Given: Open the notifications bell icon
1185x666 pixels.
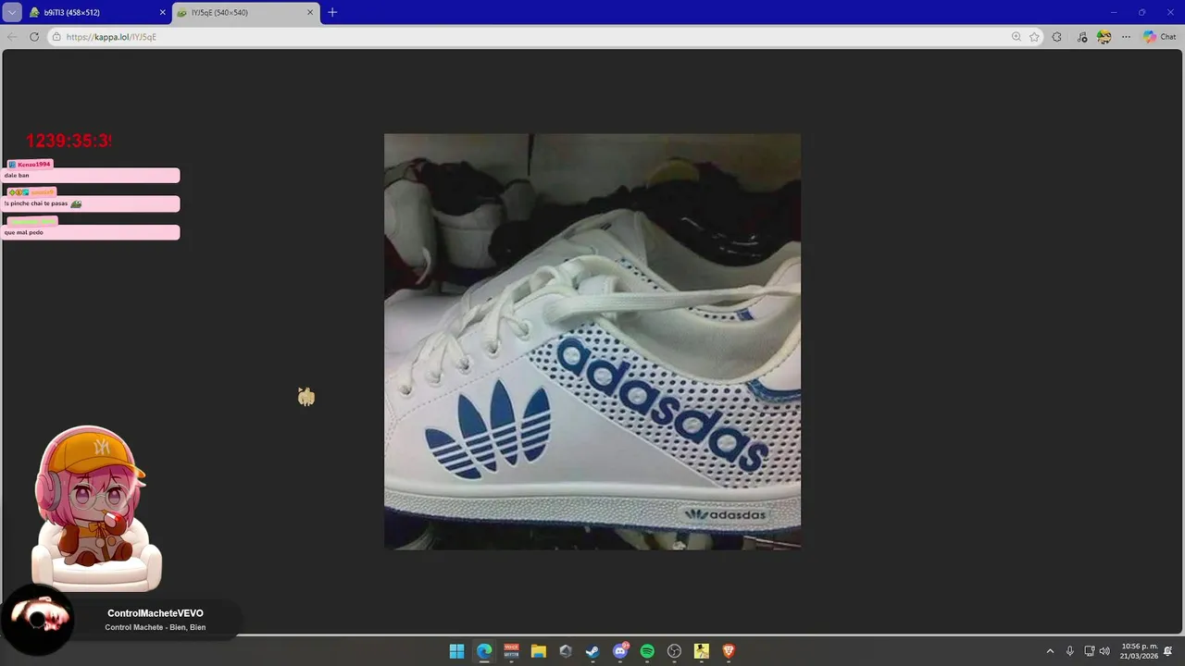Looking at the screenshot, I should pyautogui.click(x=1168, y=651).
